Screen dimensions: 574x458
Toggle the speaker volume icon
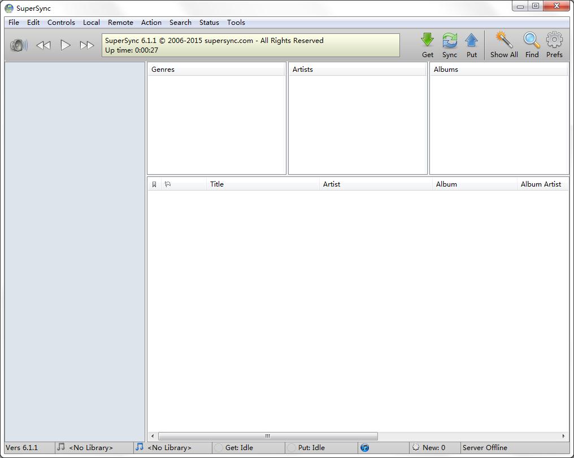[19, 45]
